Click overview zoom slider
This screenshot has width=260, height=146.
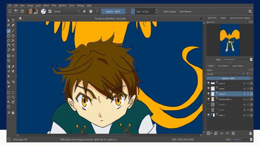(236, 60)
